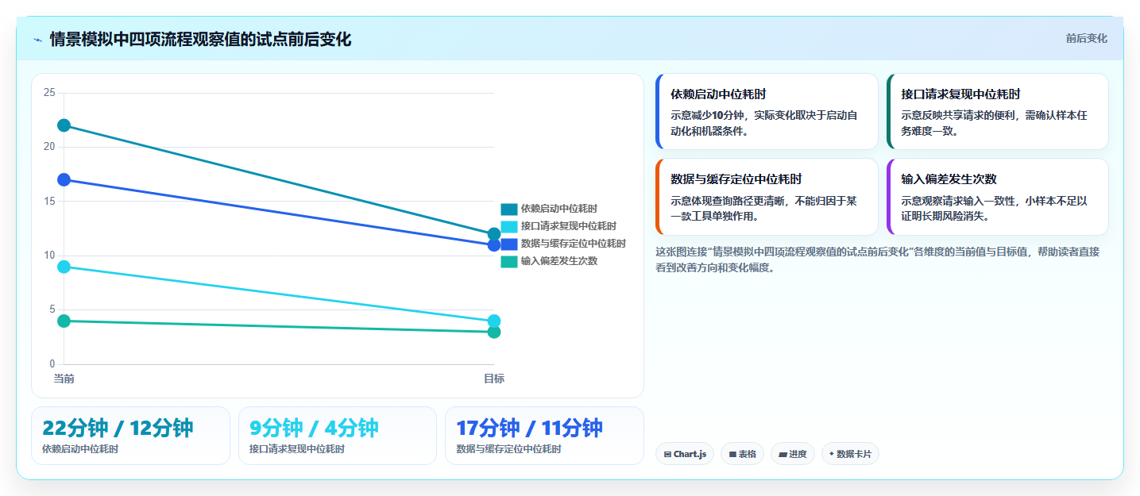The height and width of the screenshot is (496, 1140).
Task: Open the 接口请求复现中位耗时 info card
Action: pyautogui.click(x=997, y=111)
